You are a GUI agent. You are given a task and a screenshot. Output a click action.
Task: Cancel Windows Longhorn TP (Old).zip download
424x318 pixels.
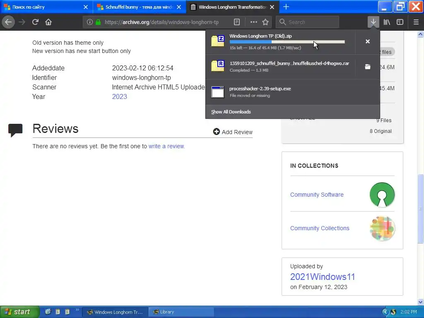click(368, 41)
